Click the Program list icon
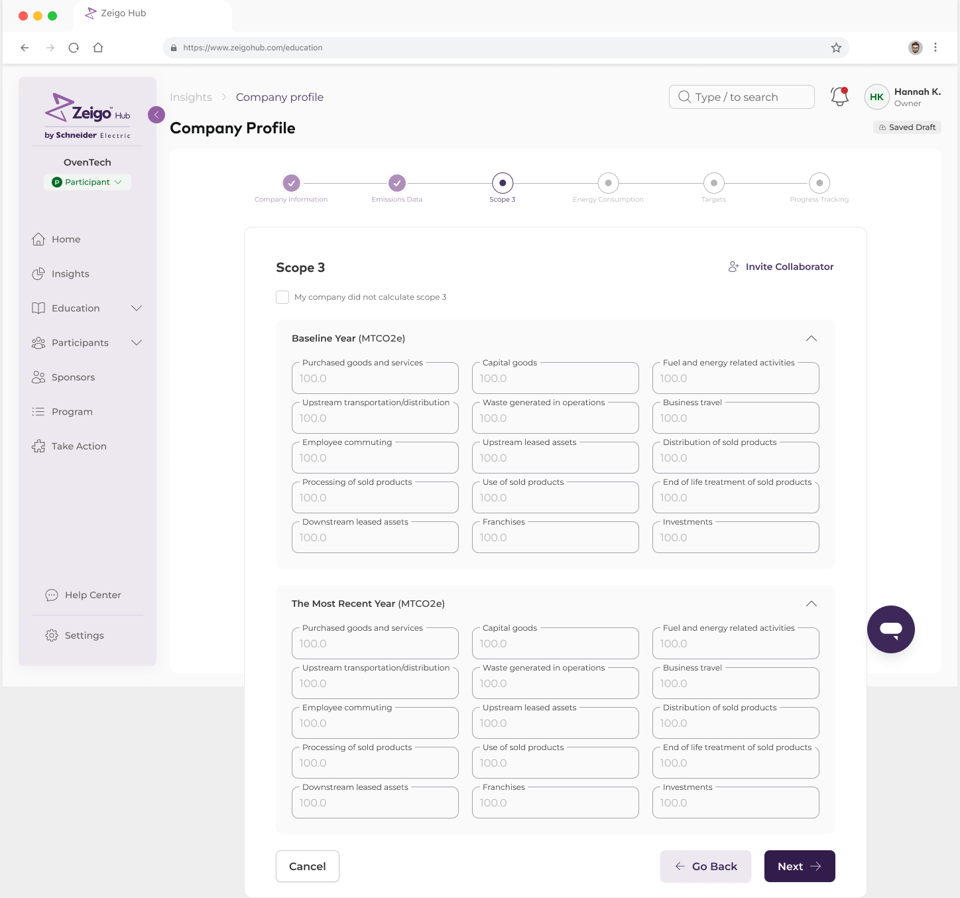This screenshot has height=898, width=960. pos(38,412)
